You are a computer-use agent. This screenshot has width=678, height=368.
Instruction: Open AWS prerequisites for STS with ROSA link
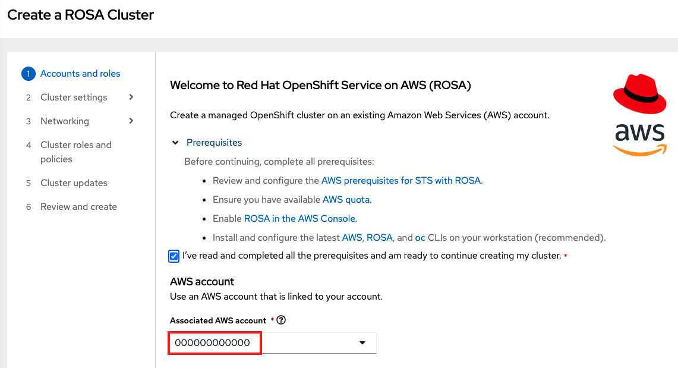point(401,181)
